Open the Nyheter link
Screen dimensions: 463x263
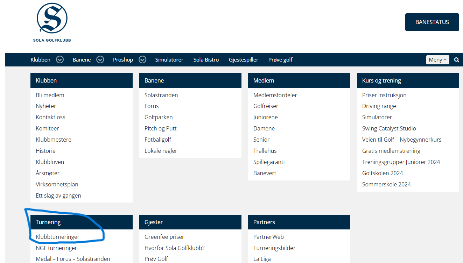click(x=46, y=106)
